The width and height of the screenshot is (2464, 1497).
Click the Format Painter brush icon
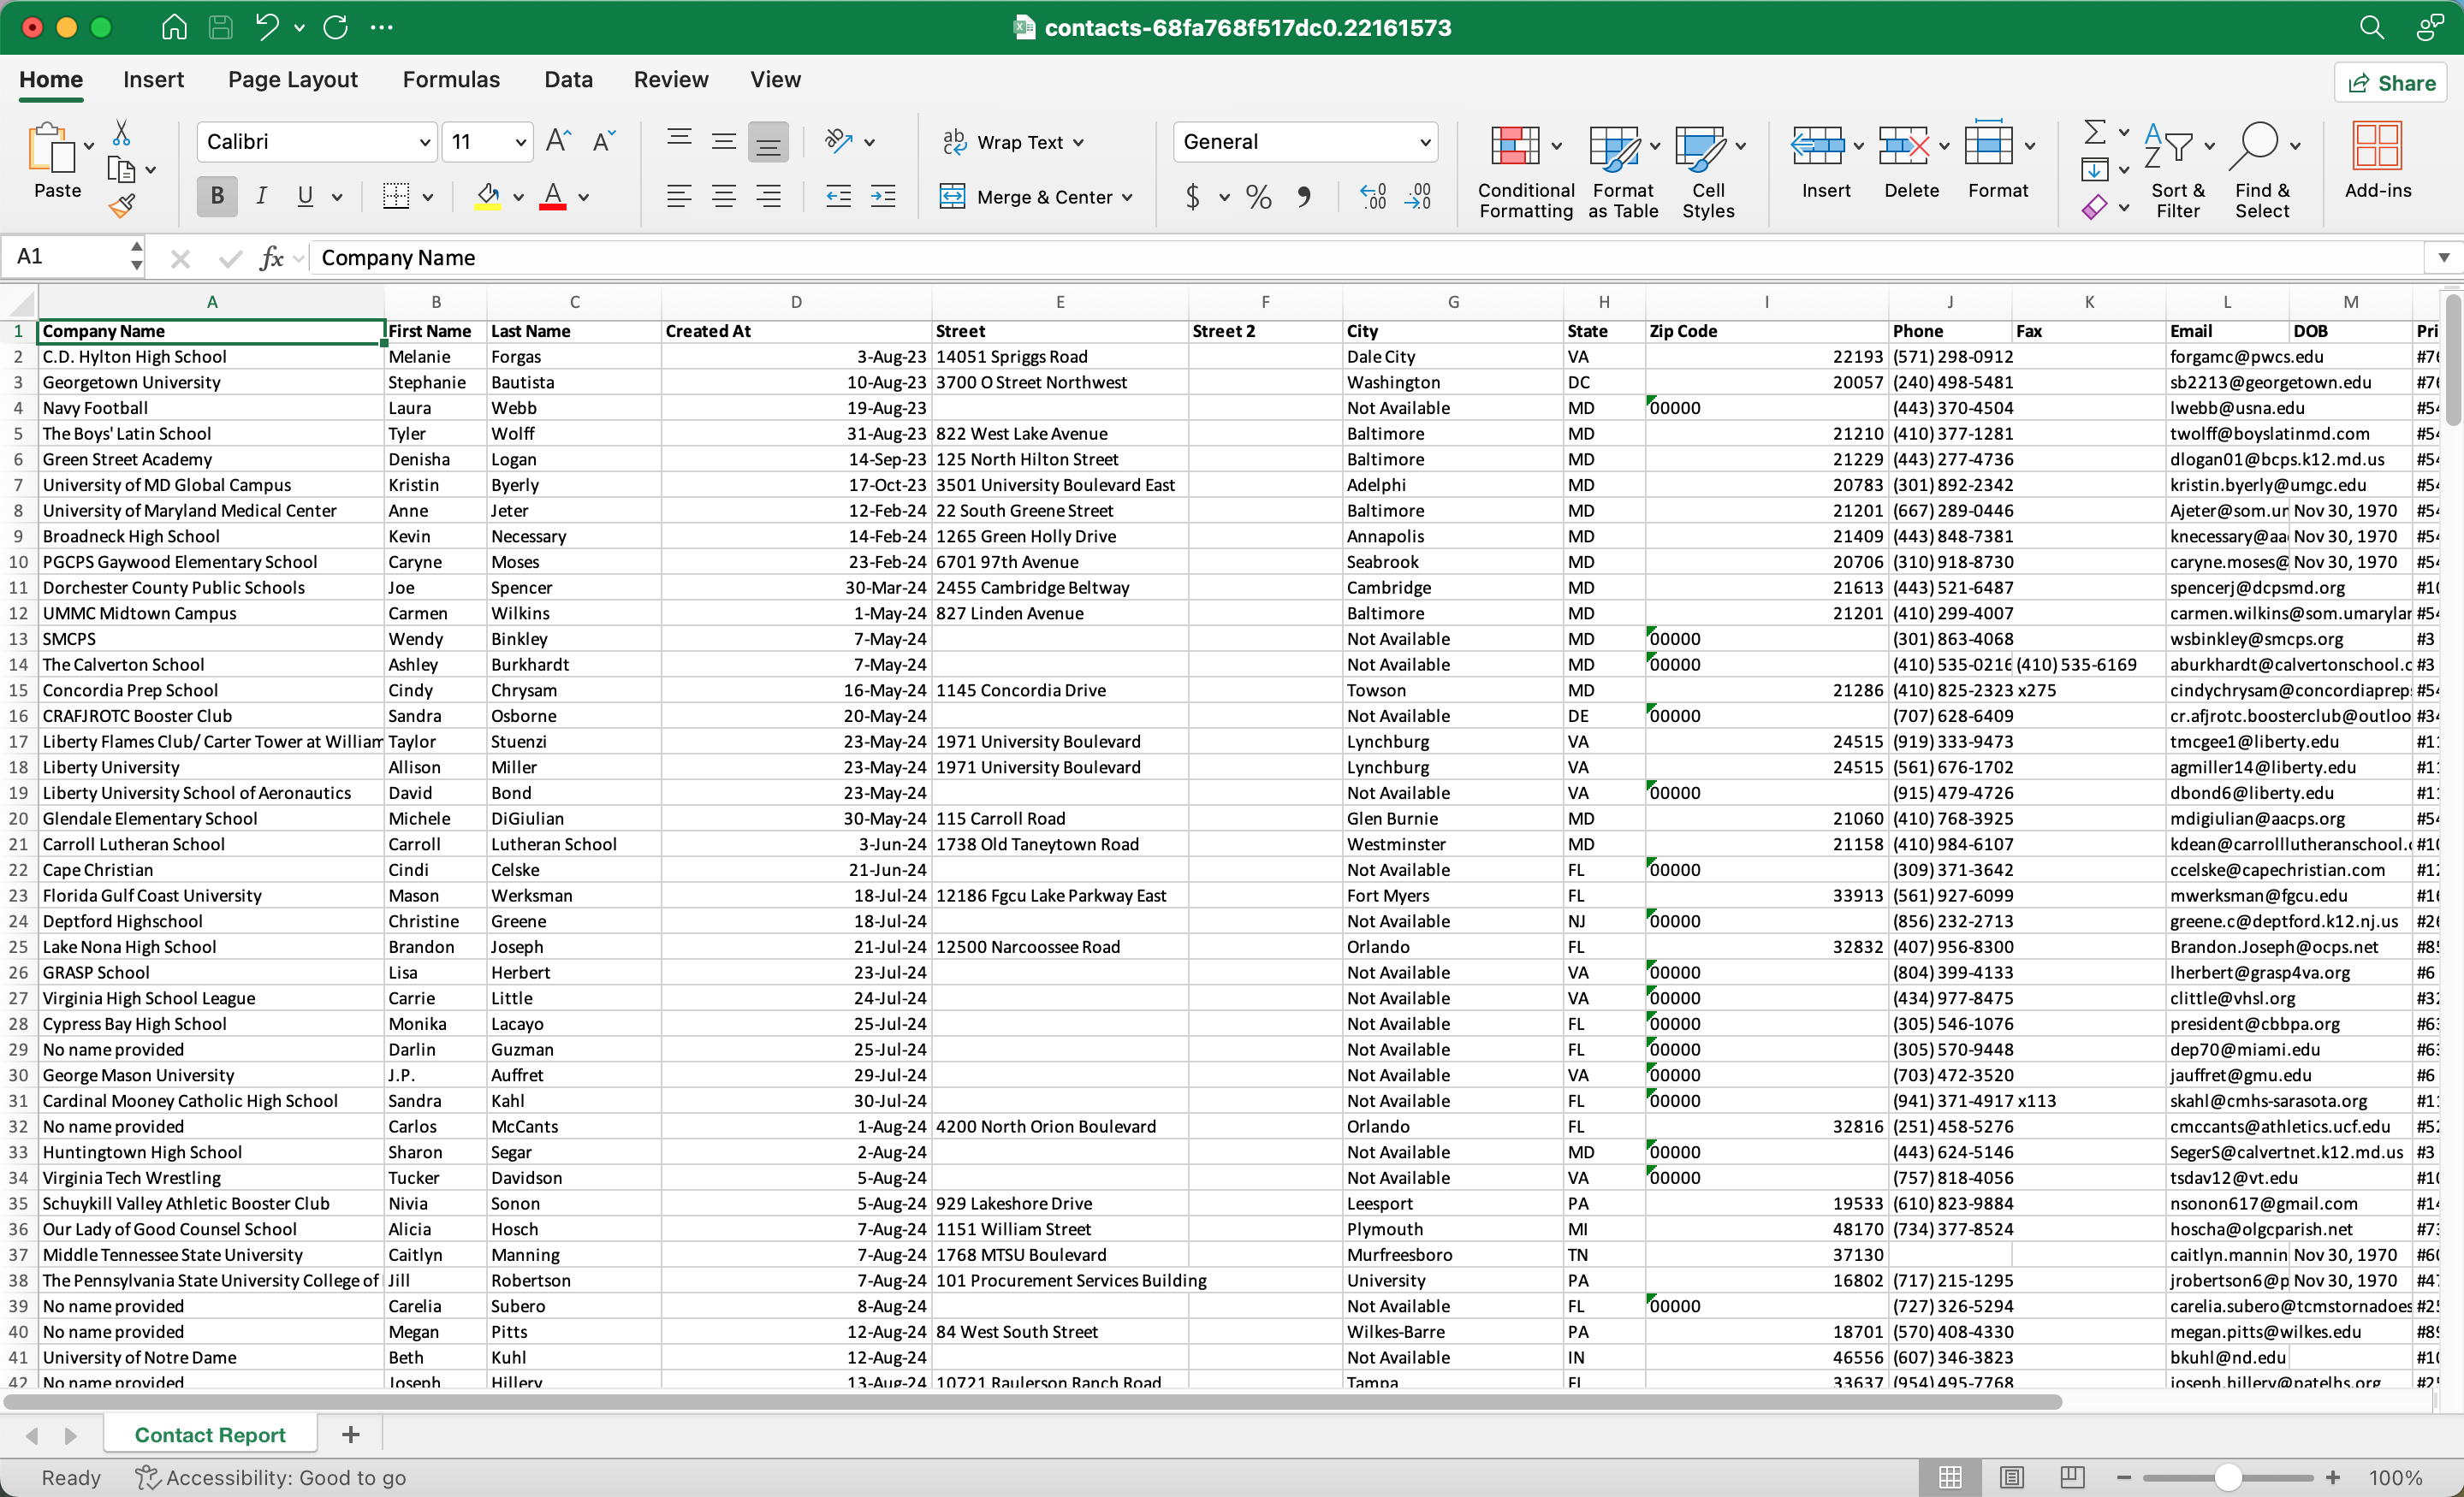(122, 207)
